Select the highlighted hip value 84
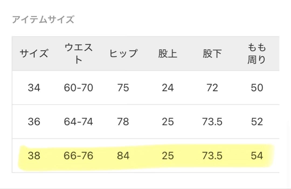 click(123, 156)
